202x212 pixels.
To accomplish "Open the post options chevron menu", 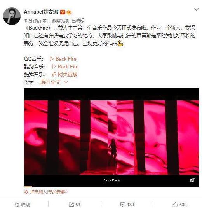I will (x=196, y=9).
